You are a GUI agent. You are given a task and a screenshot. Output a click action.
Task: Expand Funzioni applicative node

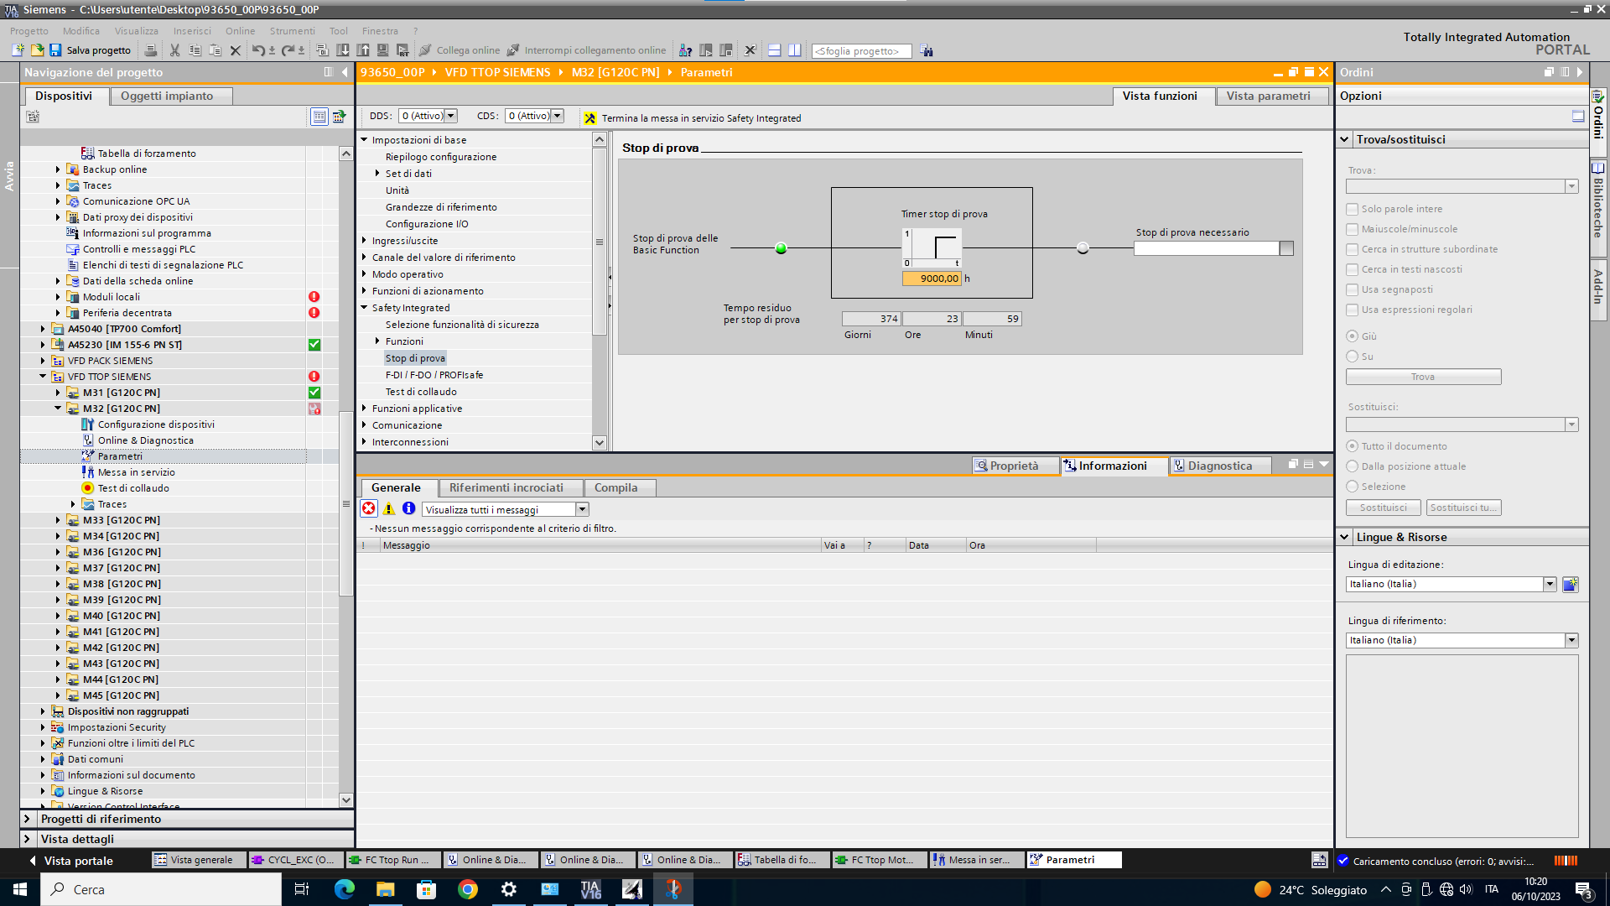[x=365, y=409]
